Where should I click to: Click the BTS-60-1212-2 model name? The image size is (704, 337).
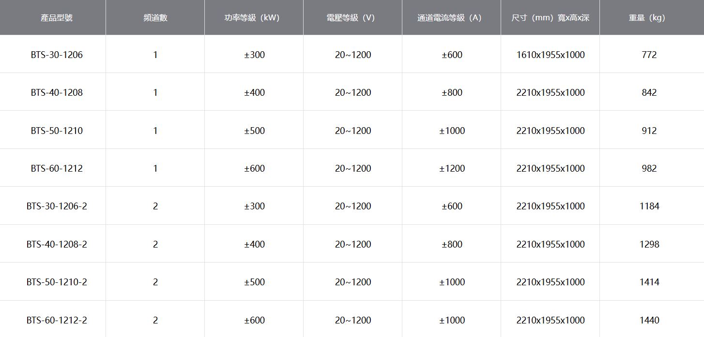point(57,320)
